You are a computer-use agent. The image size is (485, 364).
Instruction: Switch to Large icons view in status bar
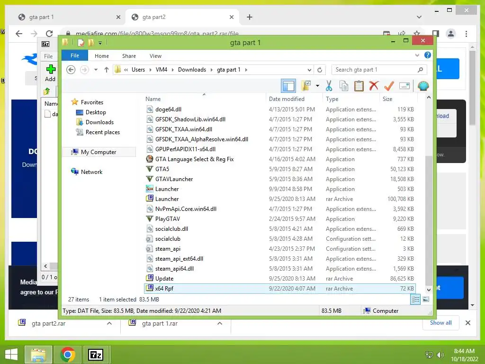click(x=426, y=300)
